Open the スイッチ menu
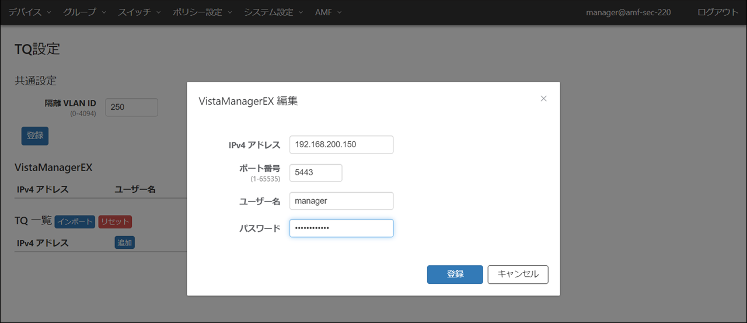Screen dimensions: 747x323 pyautogui.click(x=140, y=12)
